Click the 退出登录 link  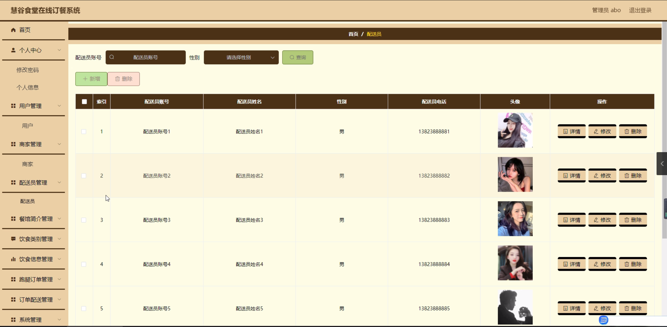coord(640,10)
